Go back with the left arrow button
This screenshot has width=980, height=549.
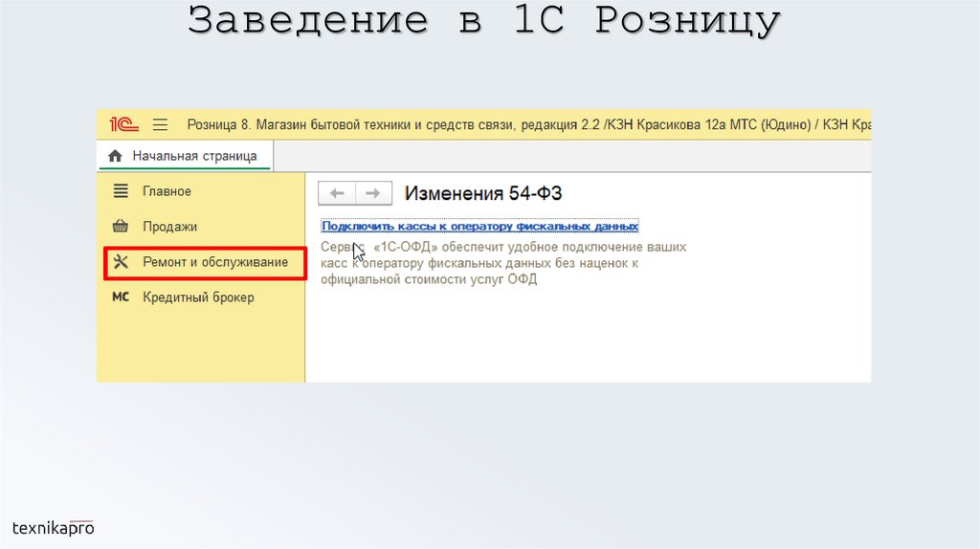tap(337, 193)
